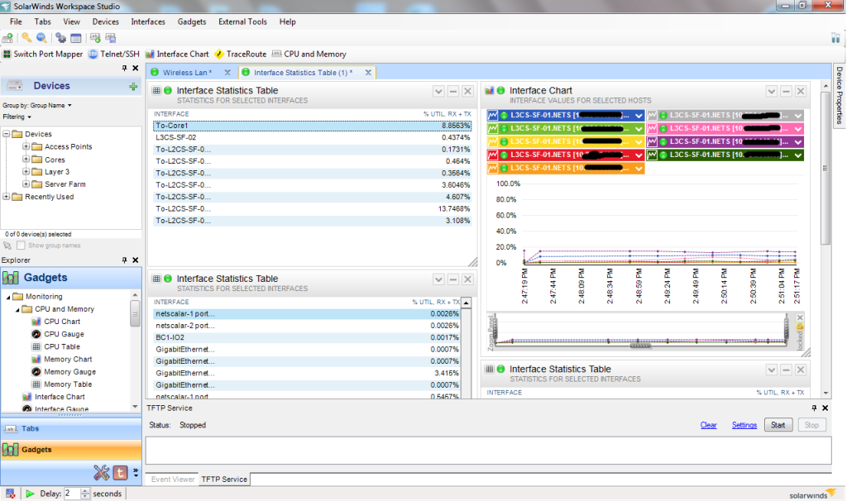Select the L3CS-SF-02 interface row

click(x=312, y=138)
